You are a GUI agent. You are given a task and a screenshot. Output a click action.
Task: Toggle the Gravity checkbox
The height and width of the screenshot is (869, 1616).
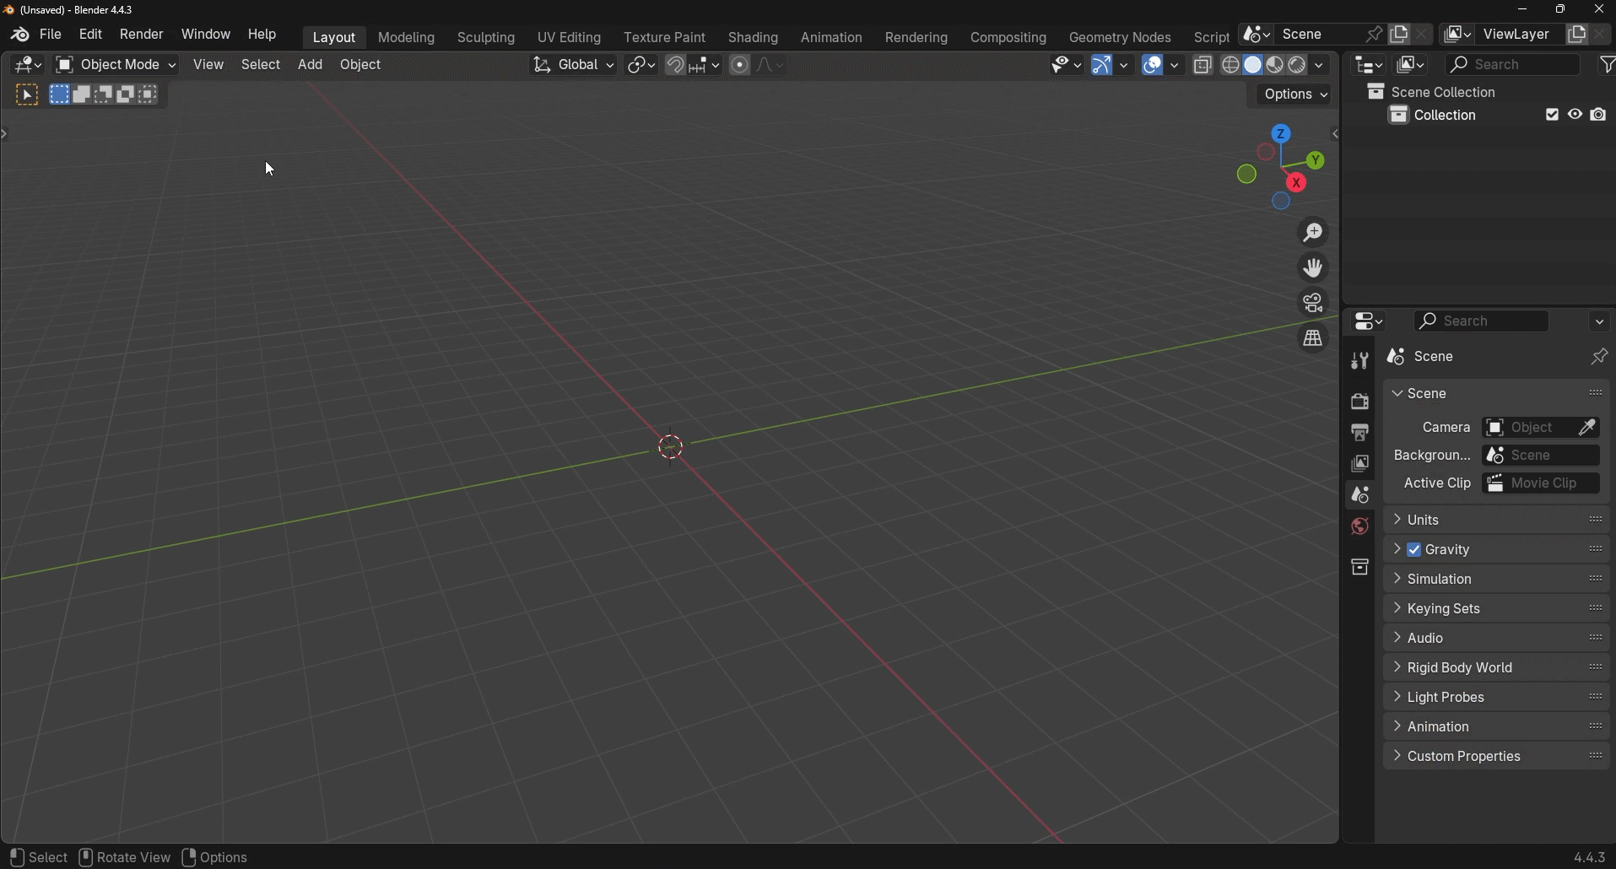(x=1415, y=550)
